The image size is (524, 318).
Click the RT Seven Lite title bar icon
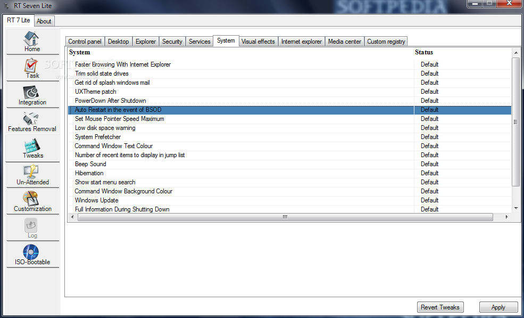6,6
